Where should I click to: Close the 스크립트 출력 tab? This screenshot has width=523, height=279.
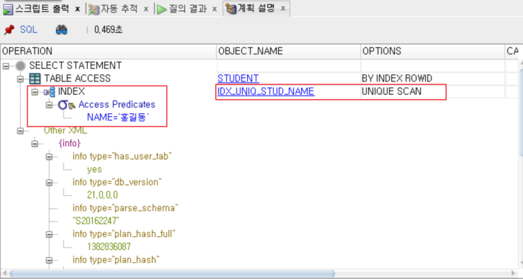point(77,9)
